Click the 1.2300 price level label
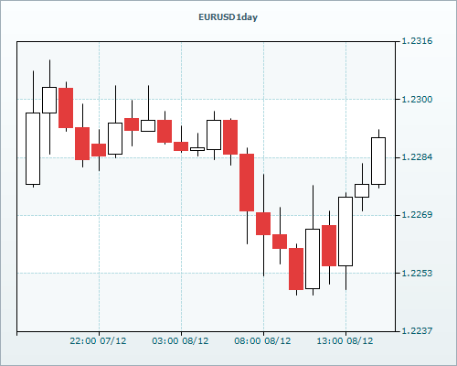The width and height of the screenshot is (457, 366). pyautogui.click(x=417, y=99)
